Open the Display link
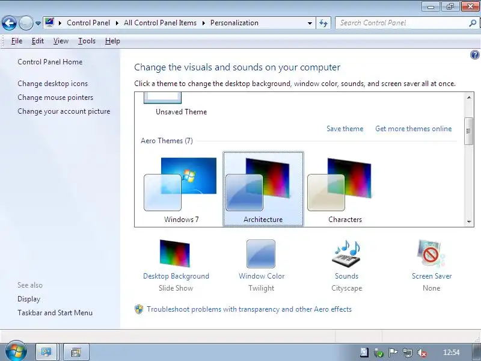Image resolution: width=481 pixels, height=361 pixels. [x=29, y=299]
